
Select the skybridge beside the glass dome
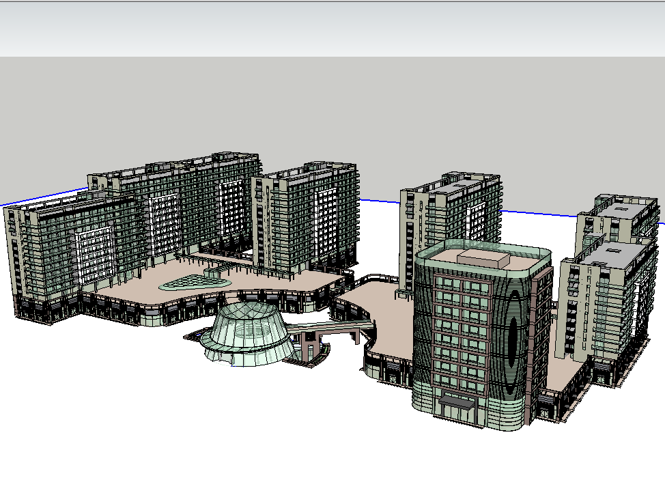tap(331, 326)
